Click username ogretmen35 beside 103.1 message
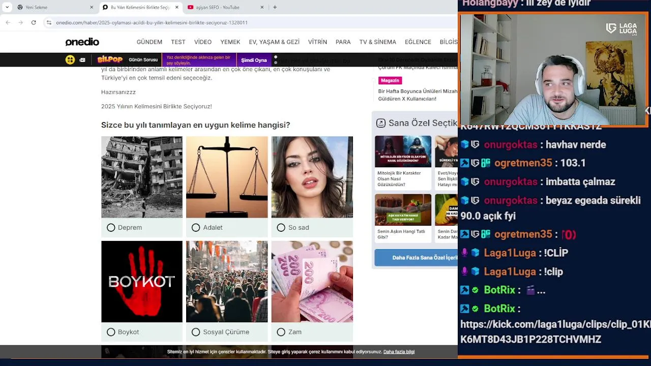Image resolution: width=651 pixels, height=366 pixels. (x=523, y=163)
